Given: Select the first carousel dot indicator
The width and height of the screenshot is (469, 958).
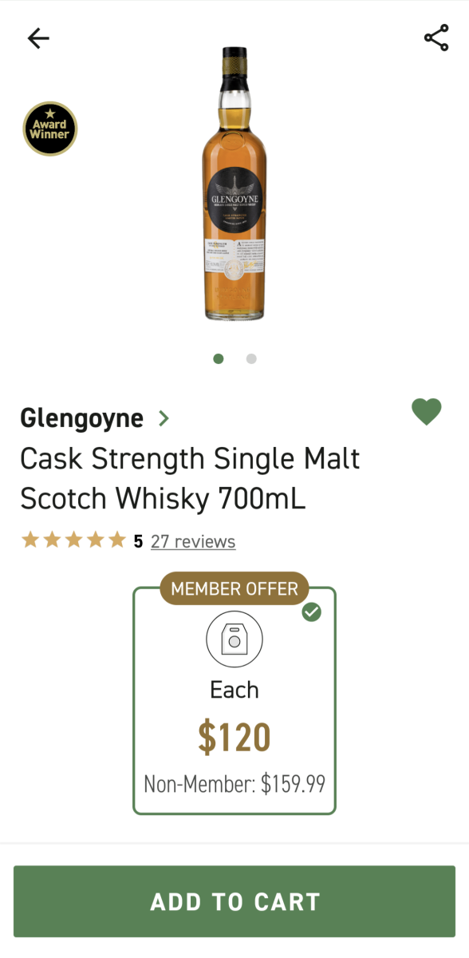Looking at the screenshot, I should pos(218,359).
